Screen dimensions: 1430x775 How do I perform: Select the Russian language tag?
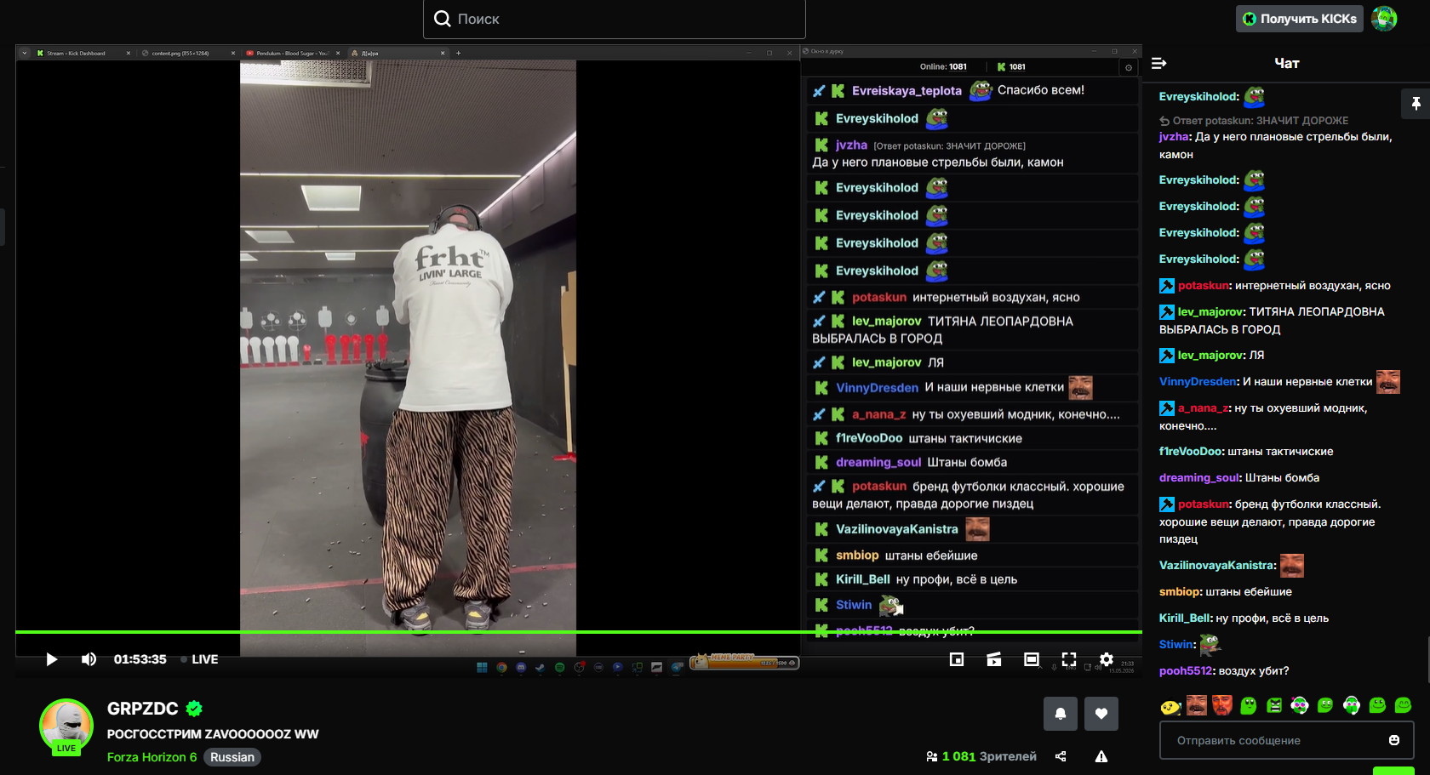232,757
